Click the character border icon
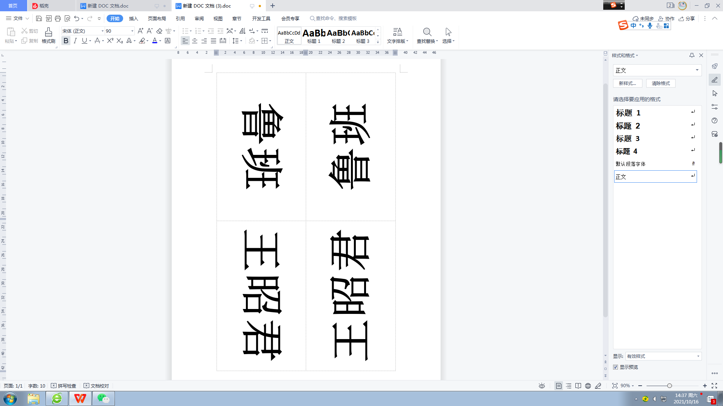Viewport: 723px width, 406px height. 168,41
